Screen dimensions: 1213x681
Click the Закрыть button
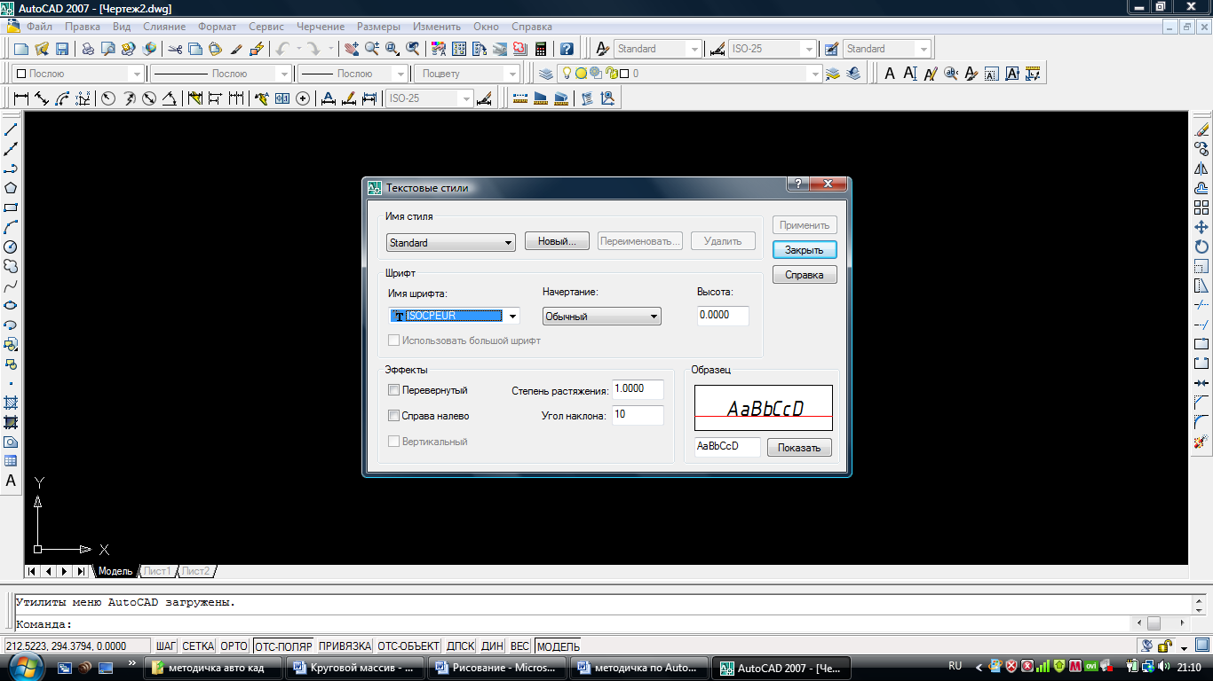click(x=805, y=250)
